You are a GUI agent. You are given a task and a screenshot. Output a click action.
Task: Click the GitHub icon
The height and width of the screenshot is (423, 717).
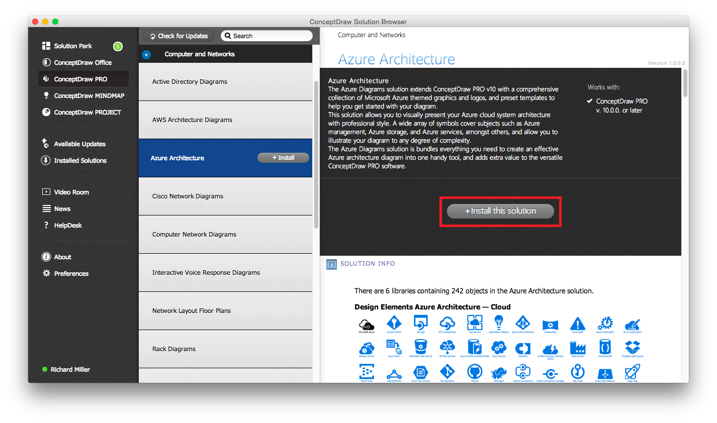pos(475,373)
